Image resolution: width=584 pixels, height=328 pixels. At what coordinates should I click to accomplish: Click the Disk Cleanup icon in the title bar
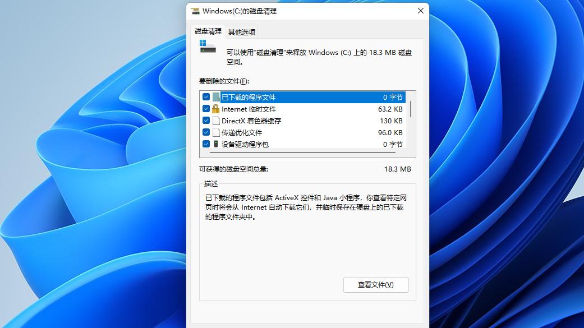(x=195, y=11)
